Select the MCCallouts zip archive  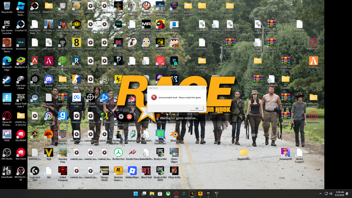285,100
